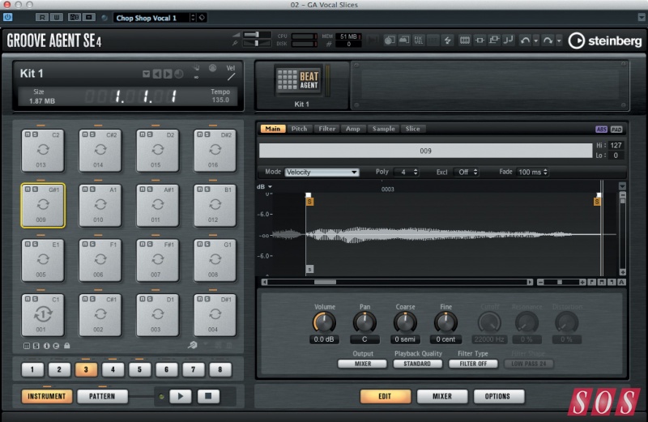
Task: Click the Vel curve icon
Action: tap(231, 77)
